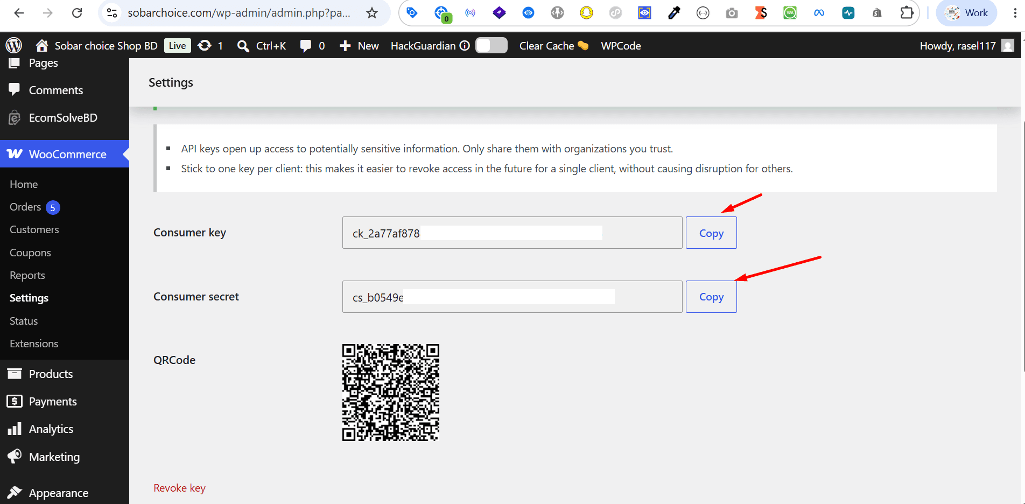
Task: Open the New content menu
Action: [359, 46]
